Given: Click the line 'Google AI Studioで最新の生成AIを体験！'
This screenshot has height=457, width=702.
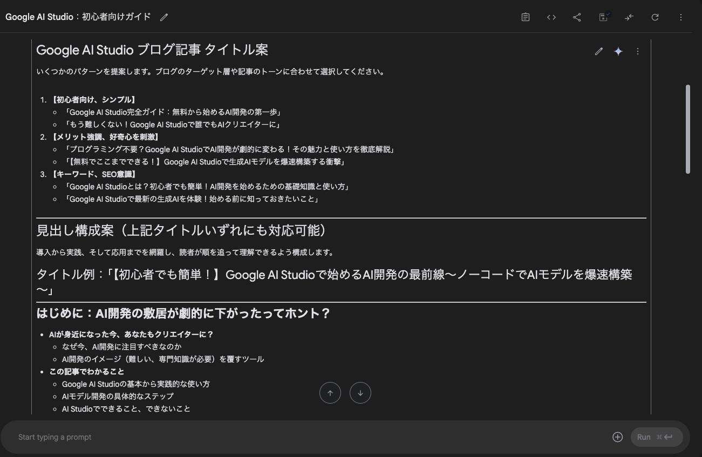Looking at the screenshot, I should point(192,199).
